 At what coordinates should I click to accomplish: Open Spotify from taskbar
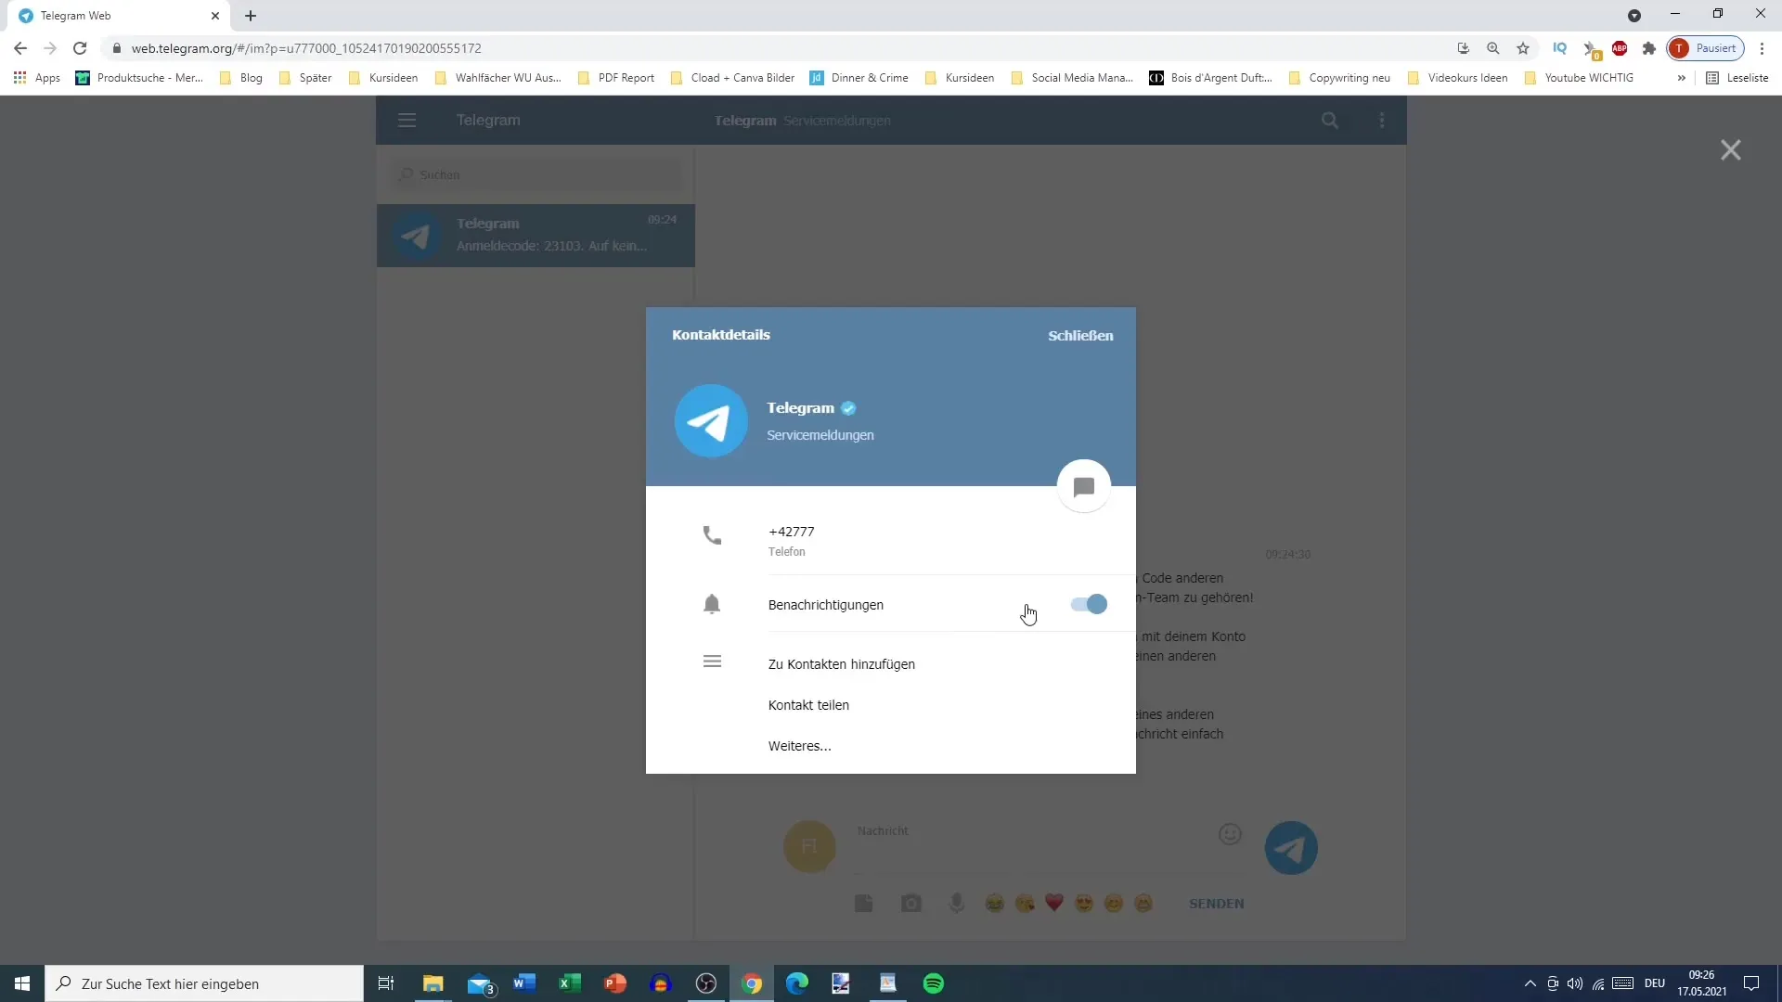934,983
